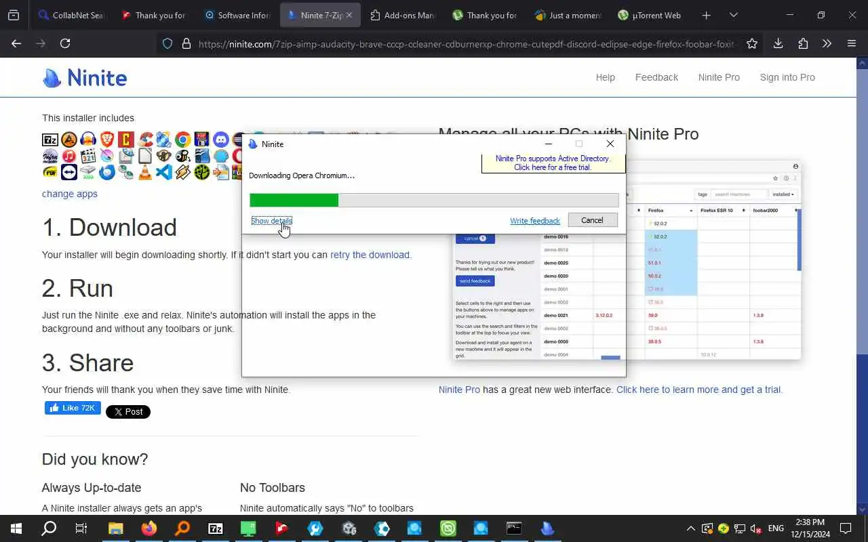
Task: Click the K-Lite 321 clapperboard icon
Action: (x=88, y=157)
